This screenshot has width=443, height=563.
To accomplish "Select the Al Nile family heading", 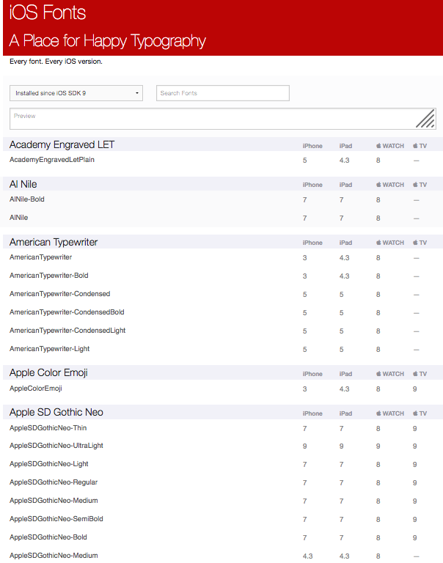I will (x=23, y=184).
